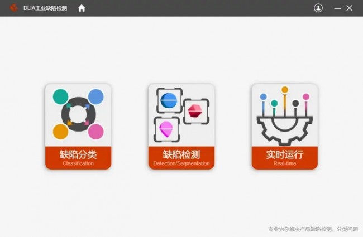Click the DLIA工业缺陷检测 title text

45,8
